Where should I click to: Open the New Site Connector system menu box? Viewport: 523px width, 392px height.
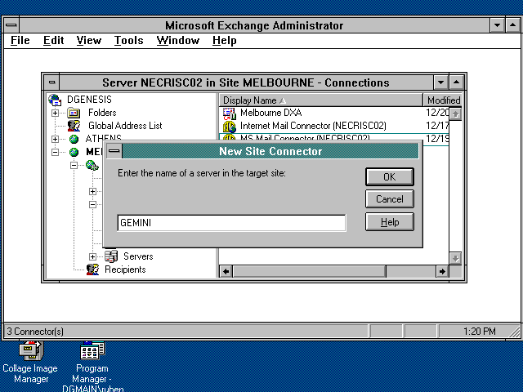click(114, 151)
